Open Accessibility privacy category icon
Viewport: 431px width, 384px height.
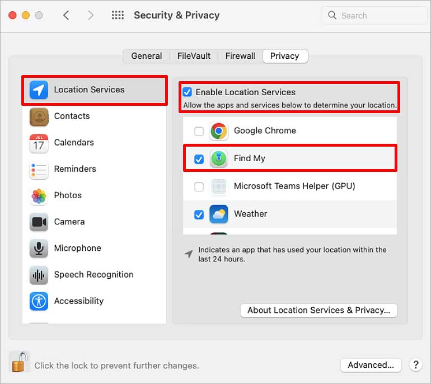coord(39,301)
